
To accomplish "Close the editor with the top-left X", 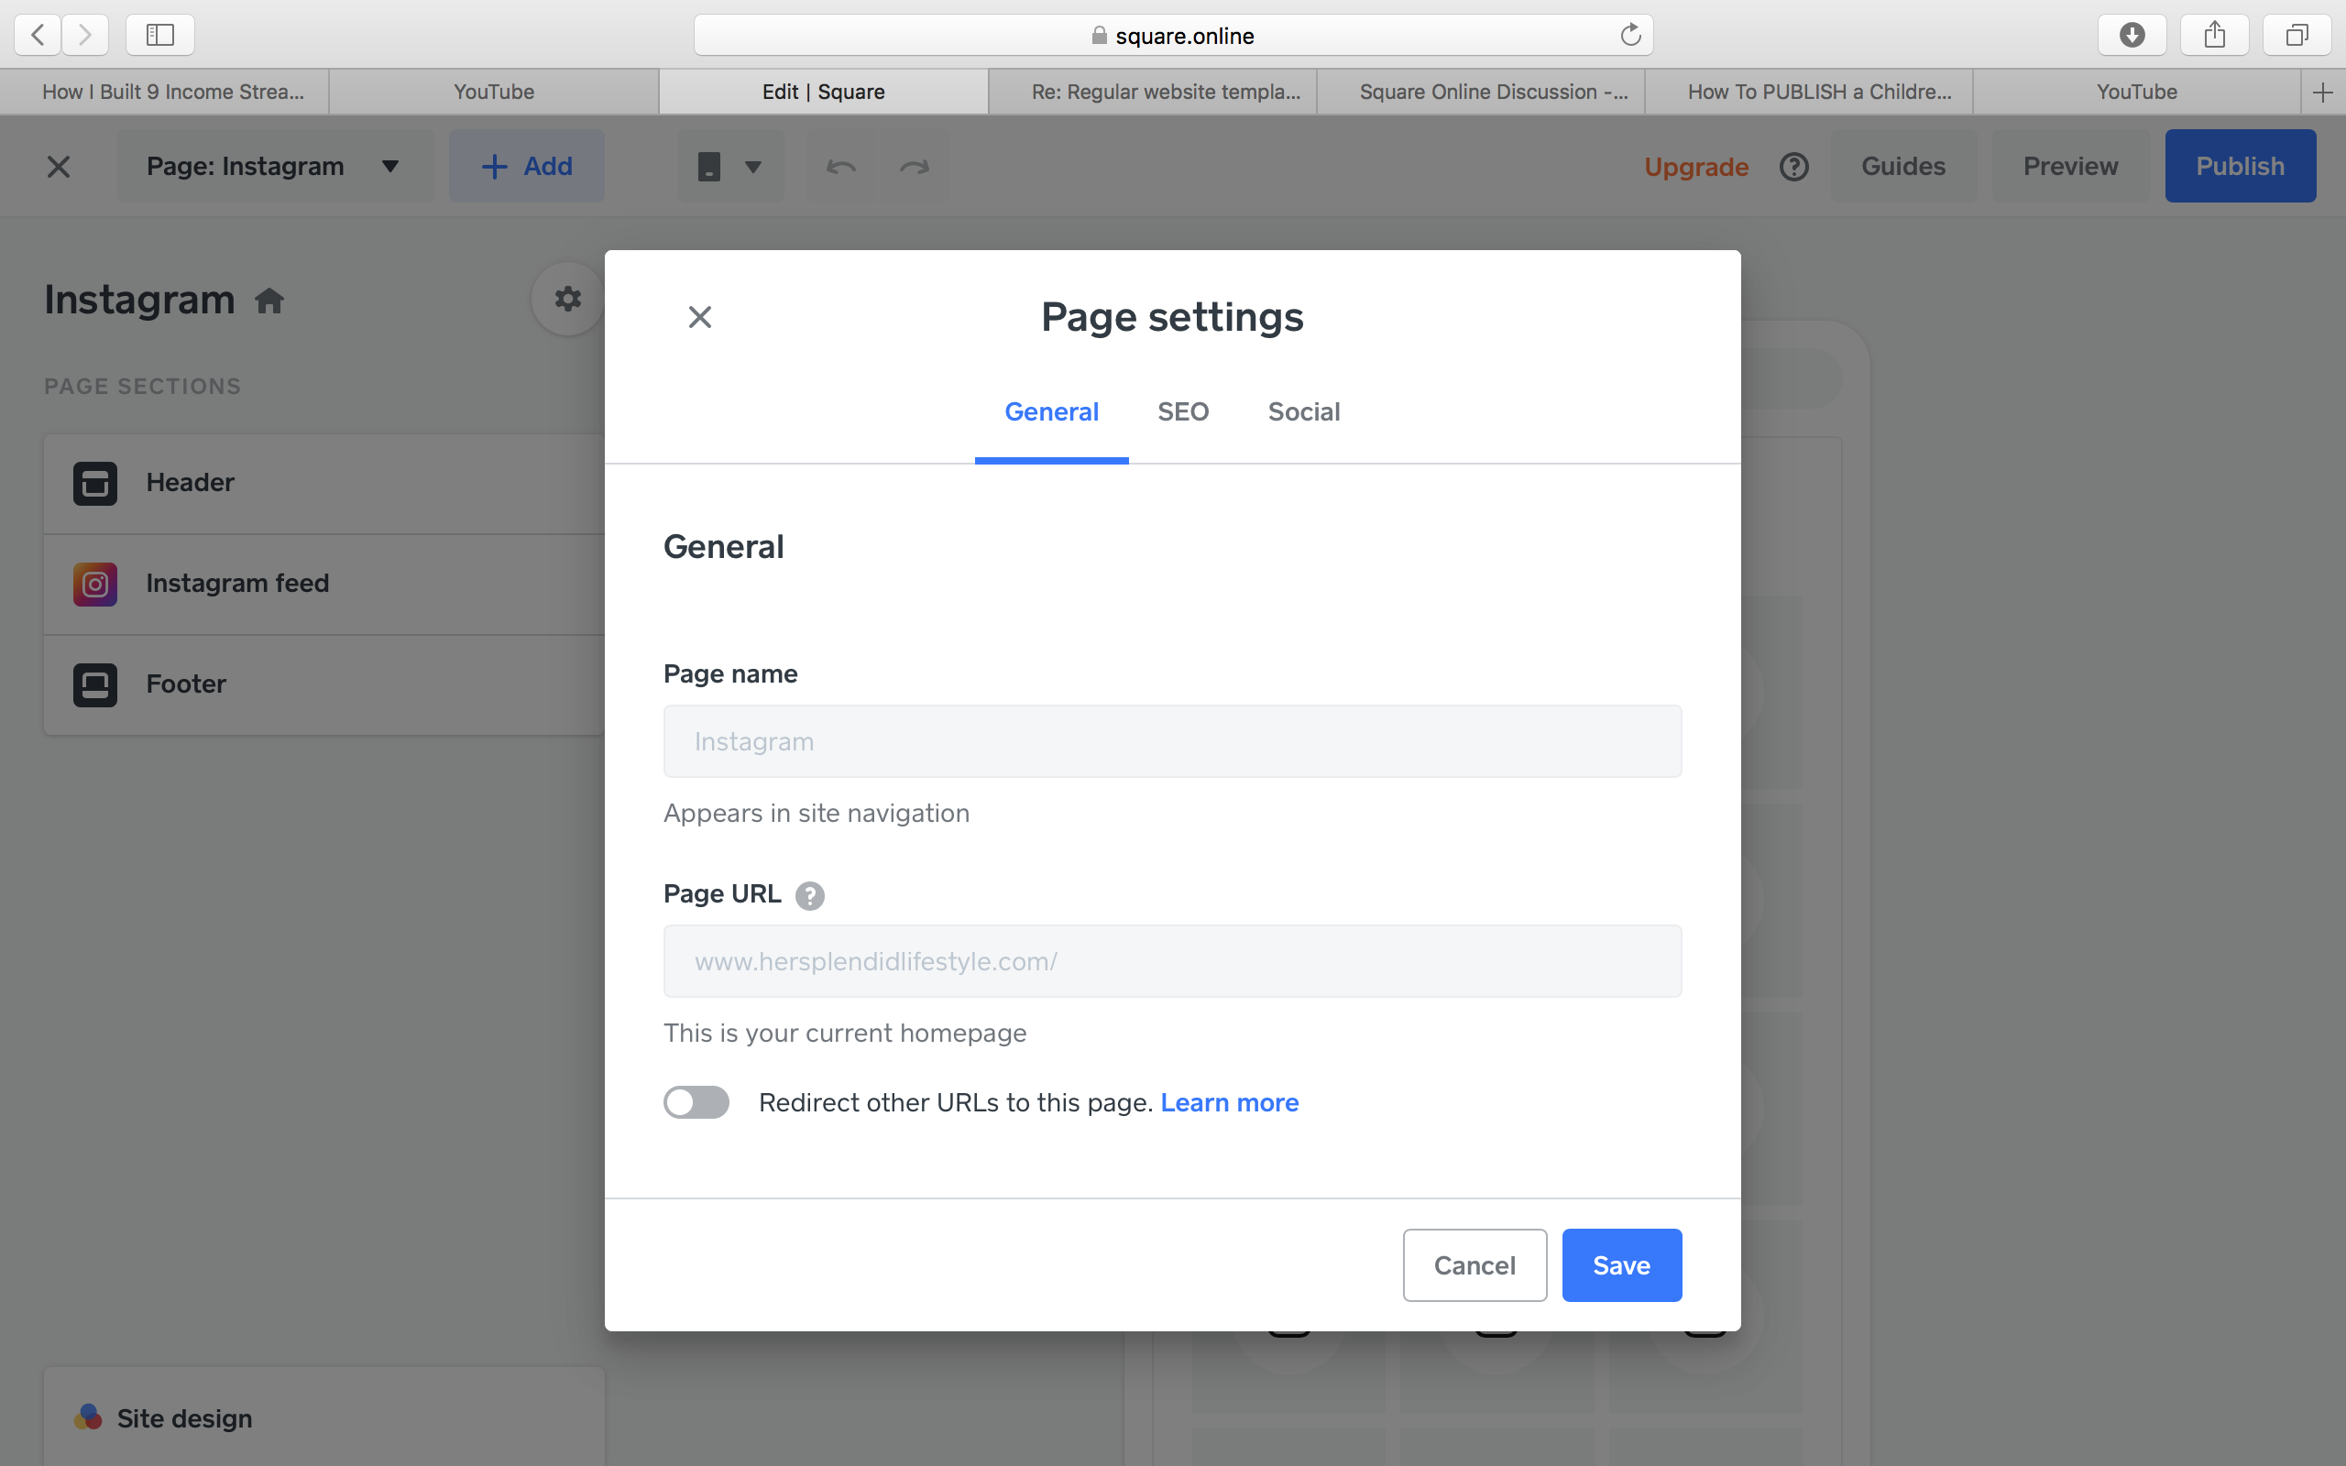I will [58, 167].
